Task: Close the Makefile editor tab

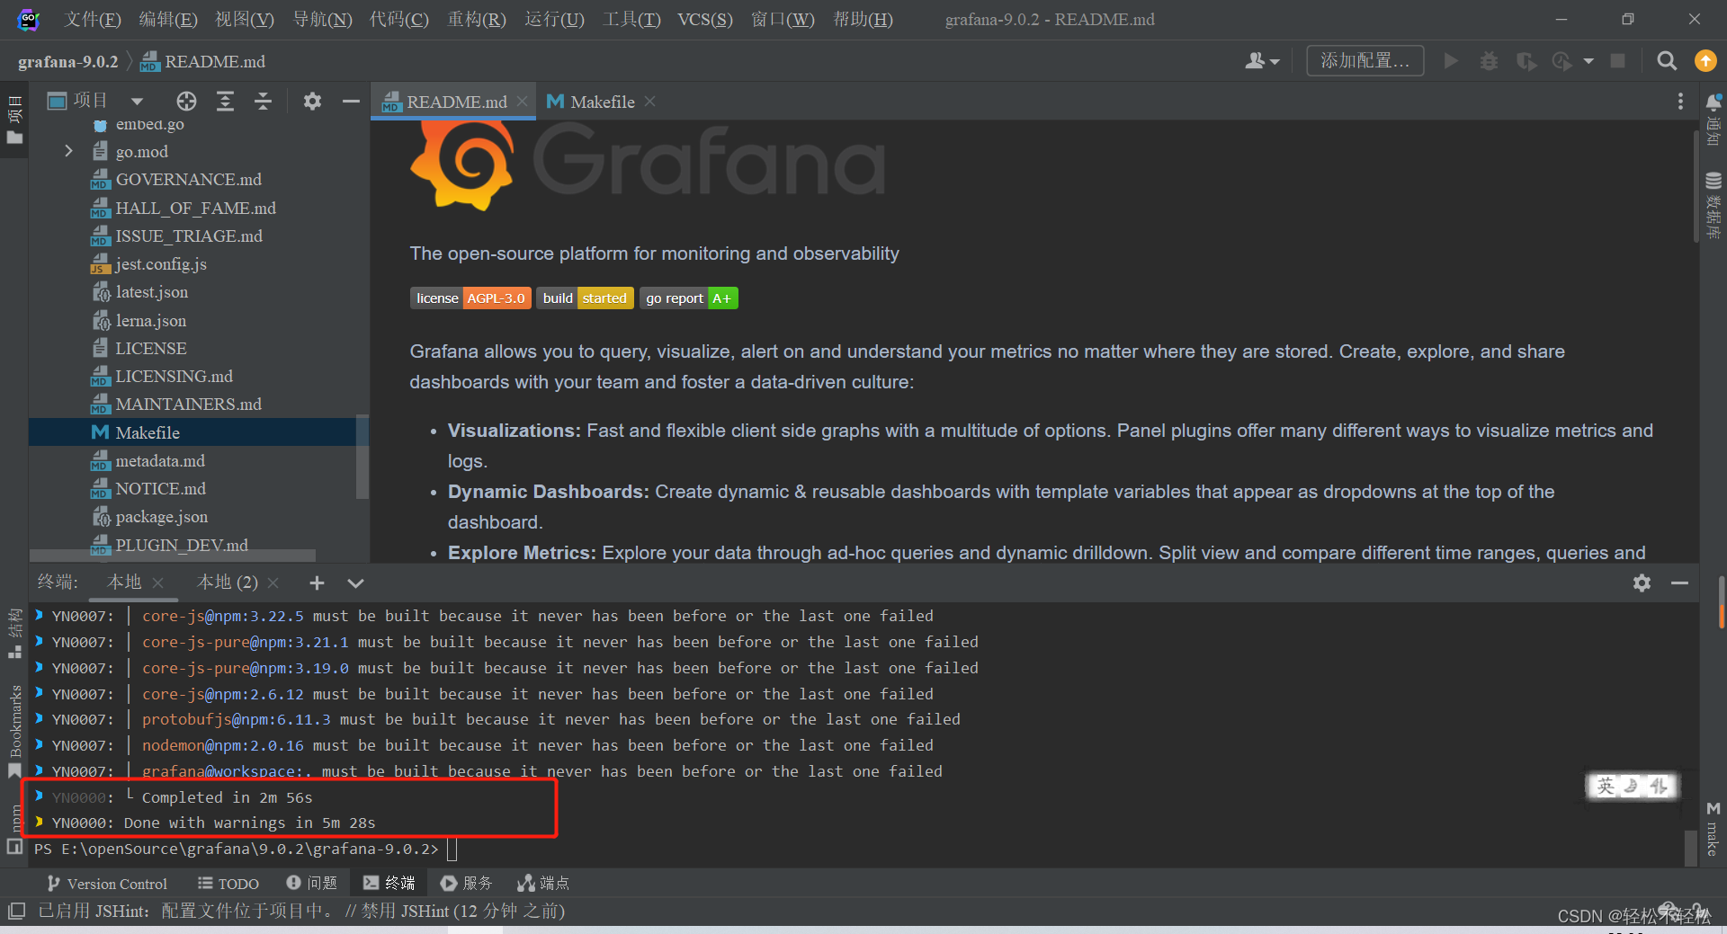Action: click(x=649, y=102)
